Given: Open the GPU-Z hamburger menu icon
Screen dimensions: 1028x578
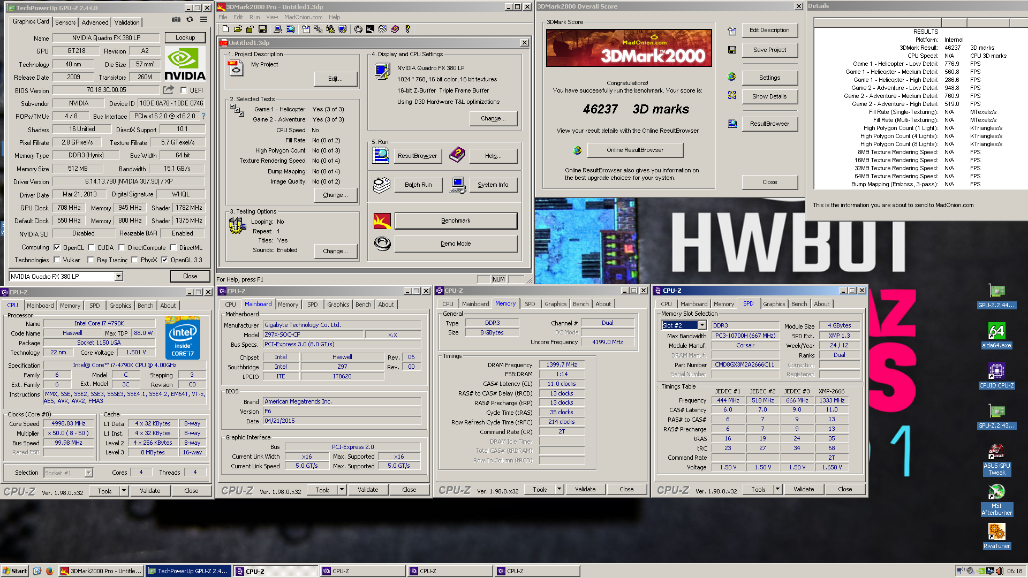Looking at the screenshot, I should pyautogui.click(x=203, y=19).
